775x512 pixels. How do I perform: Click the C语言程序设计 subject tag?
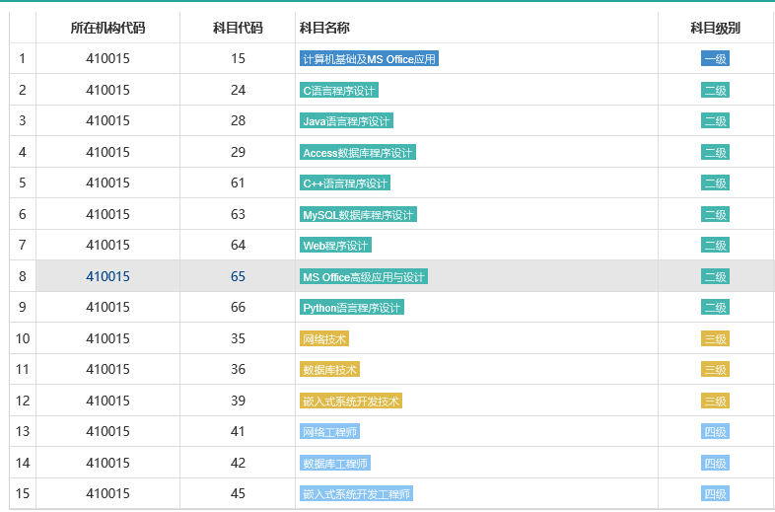[339, 91]
